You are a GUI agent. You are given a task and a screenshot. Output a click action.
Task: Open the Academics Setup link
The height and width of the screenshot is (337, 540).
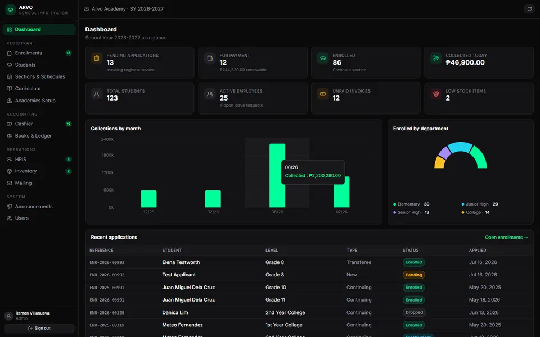(x=39, y=101)
